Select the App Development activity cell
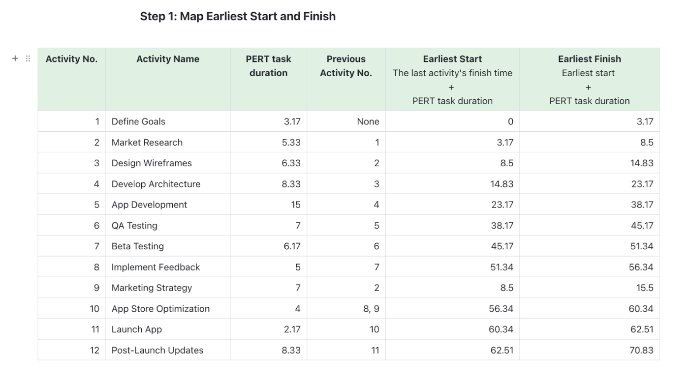The width and height of the screenshot is (689, 383). (168, 205)
